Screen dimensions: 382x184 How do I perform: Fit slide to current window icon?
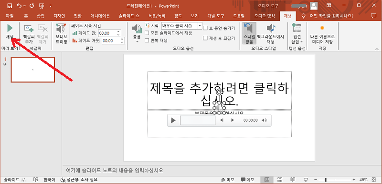pos(374,180)
